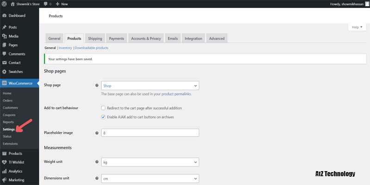Click the Placeholder image input field
370x185 pixels.
[150, 133]
